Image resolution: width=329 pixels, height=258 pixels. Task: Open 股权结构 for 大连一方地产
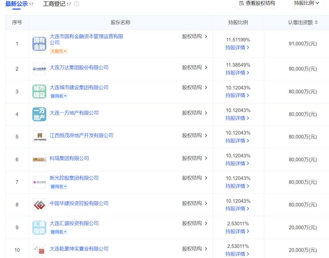[194, 113]
